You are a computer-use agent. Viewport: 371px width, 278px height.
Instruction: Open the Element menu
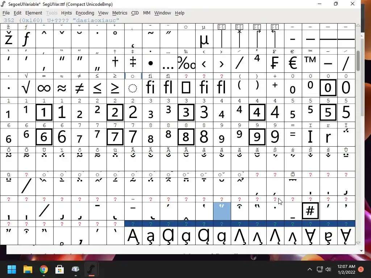[34, 13]
